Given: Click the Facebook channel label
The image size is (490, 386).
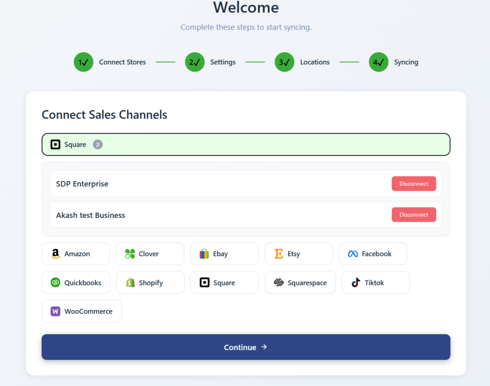Looking at the screenshot, I should pos(377,254).
